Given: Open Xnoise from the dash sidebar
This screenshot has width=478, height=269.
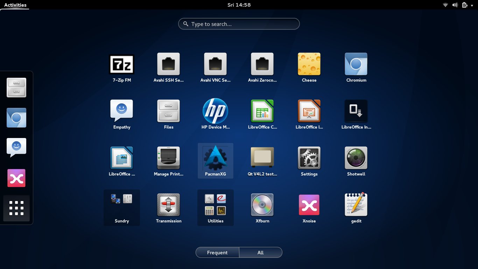Looking at the screenshot, I should point(16,178).
